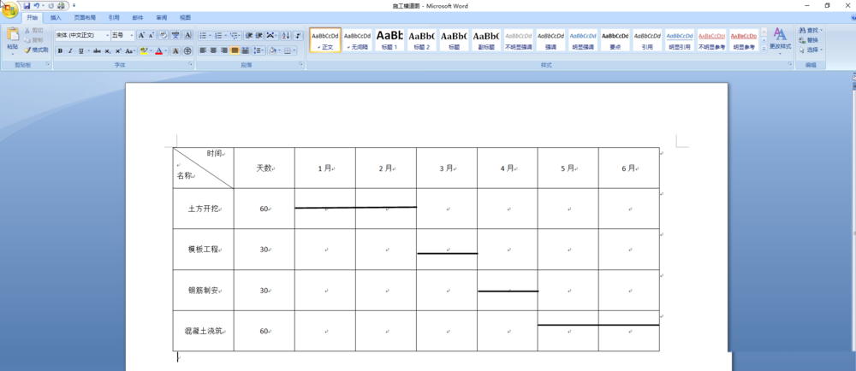Screen dimensions: 856x371
Task: Align text right
Action: (x=223, y=50)
